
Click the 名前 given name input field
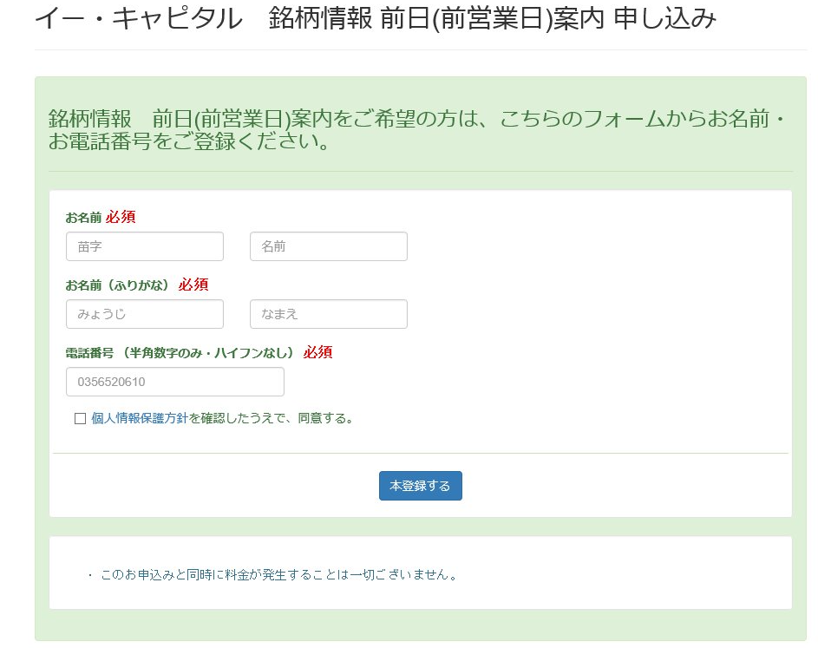[329, 246]
